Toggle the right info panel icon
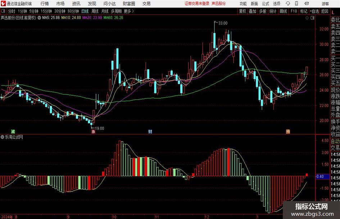 point(312,18)
